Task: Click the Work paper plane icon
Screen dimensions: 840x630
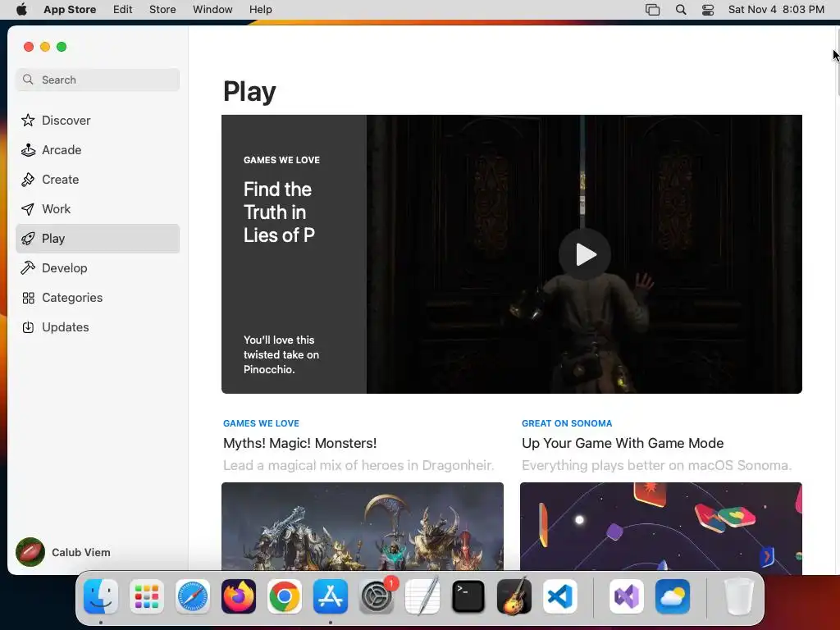Action: 28,209
